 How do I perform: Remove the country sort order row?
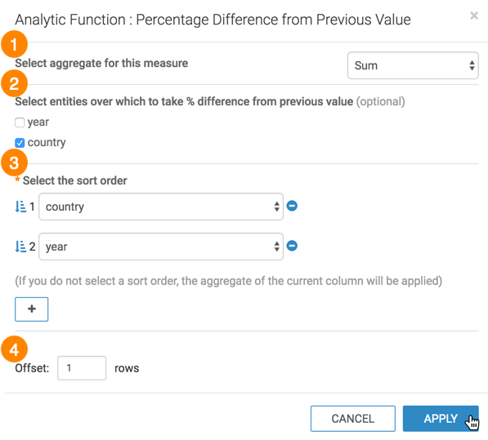coord(292,206)
